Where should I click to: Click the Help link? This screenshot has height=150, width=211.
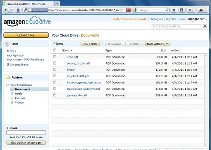182,19
